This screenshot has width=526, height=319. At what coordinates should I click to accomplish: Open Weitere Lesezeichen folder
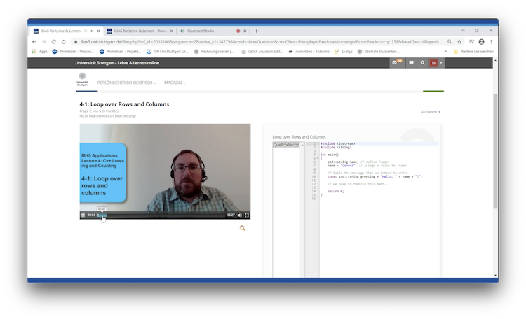pos(473,52)
